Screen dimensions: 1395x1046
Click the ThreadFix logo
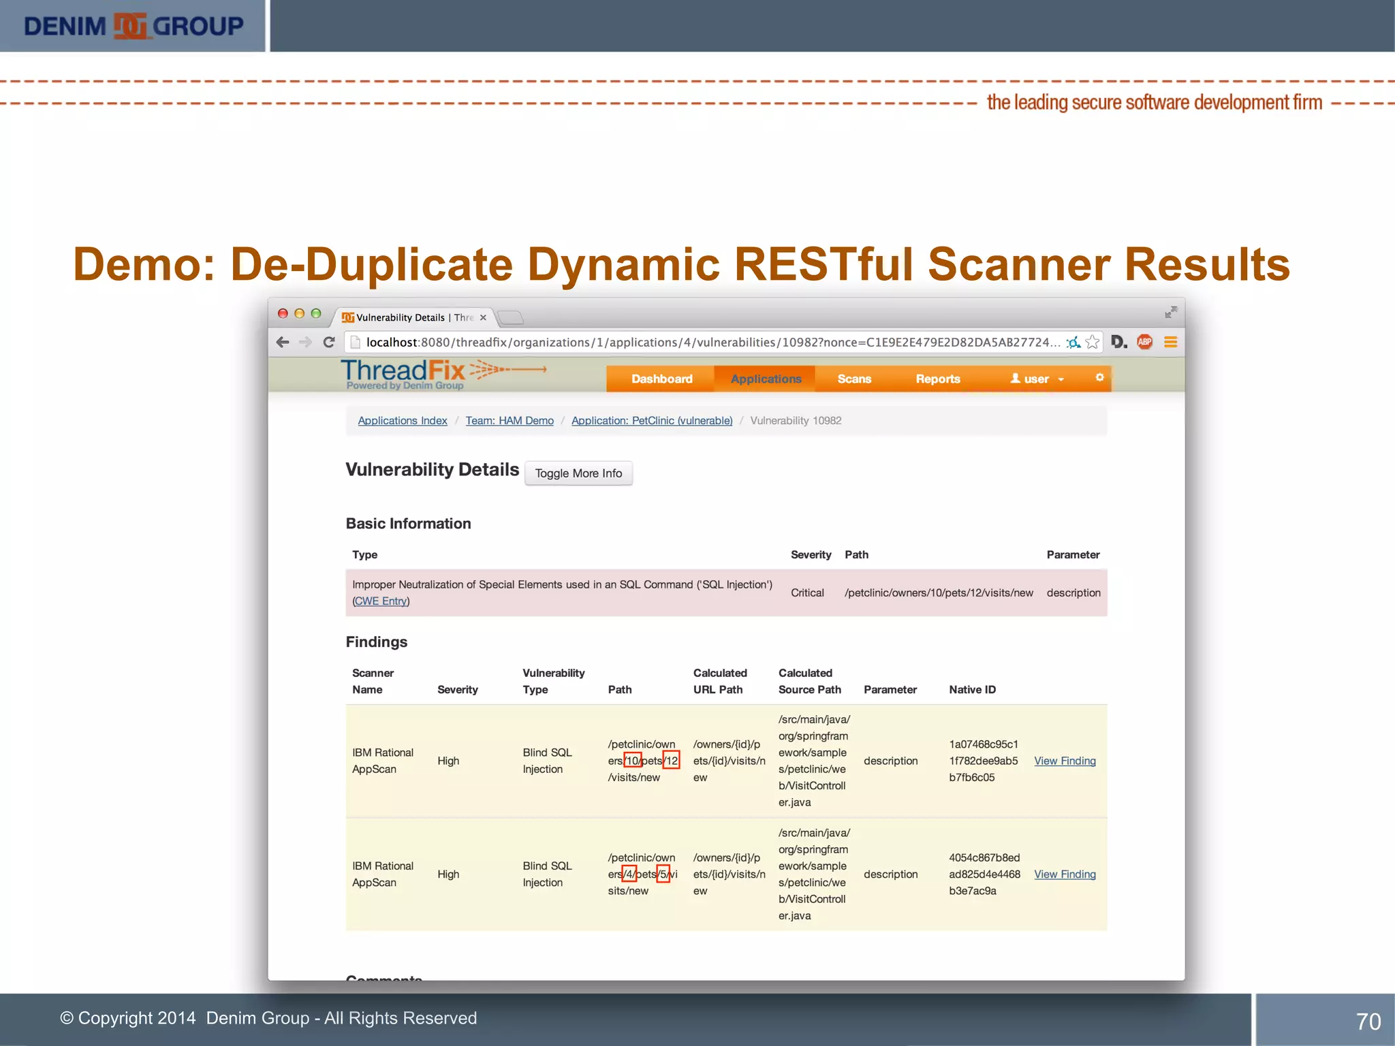(x=443, y=374)
